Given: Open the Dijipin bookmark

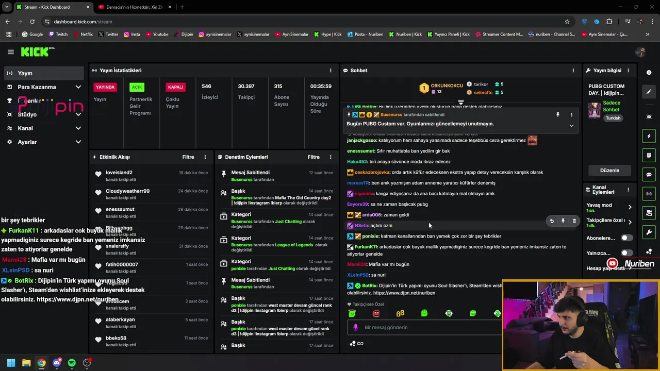Looking at the screenshot, I should tap(183, 35).
